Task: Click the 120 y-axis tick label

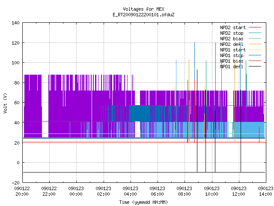Action: tap(15, 43)
